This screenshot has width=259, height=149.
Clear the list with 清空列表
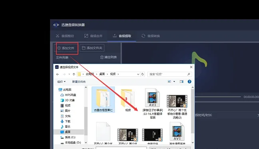coord(108,57)
